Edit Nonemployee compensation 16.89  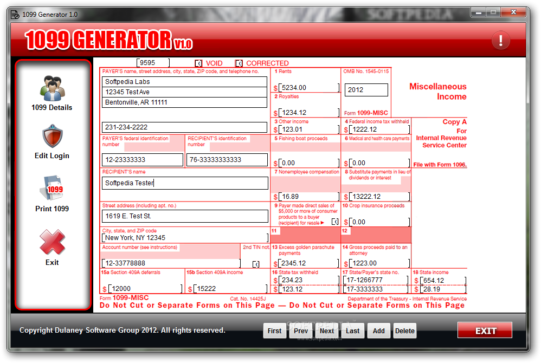click(309, 197)
